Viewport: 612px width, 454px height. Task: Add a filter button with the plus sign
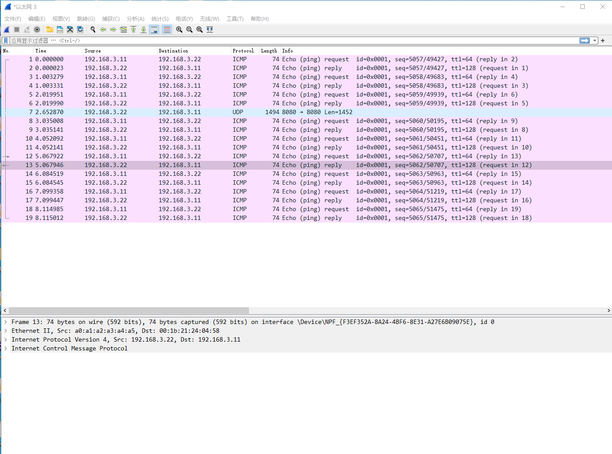(603, 40)
